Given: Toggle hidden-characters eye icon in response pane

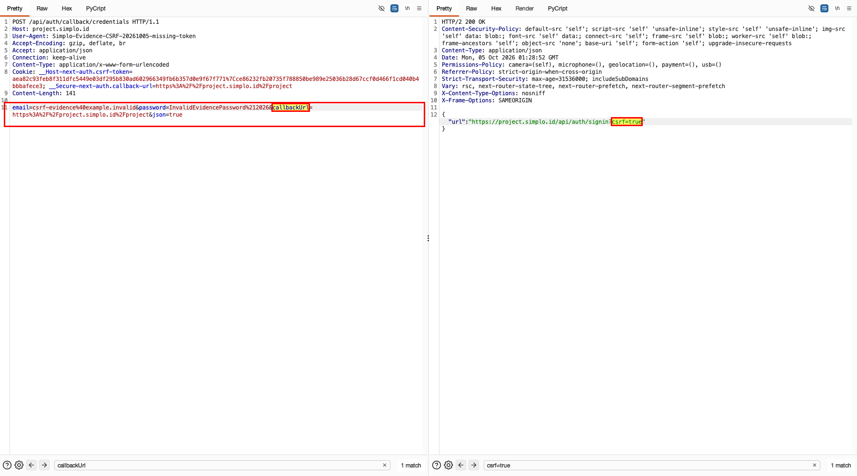Looking at the screenshot, I should pyautogui.click(x=811, y=8).
